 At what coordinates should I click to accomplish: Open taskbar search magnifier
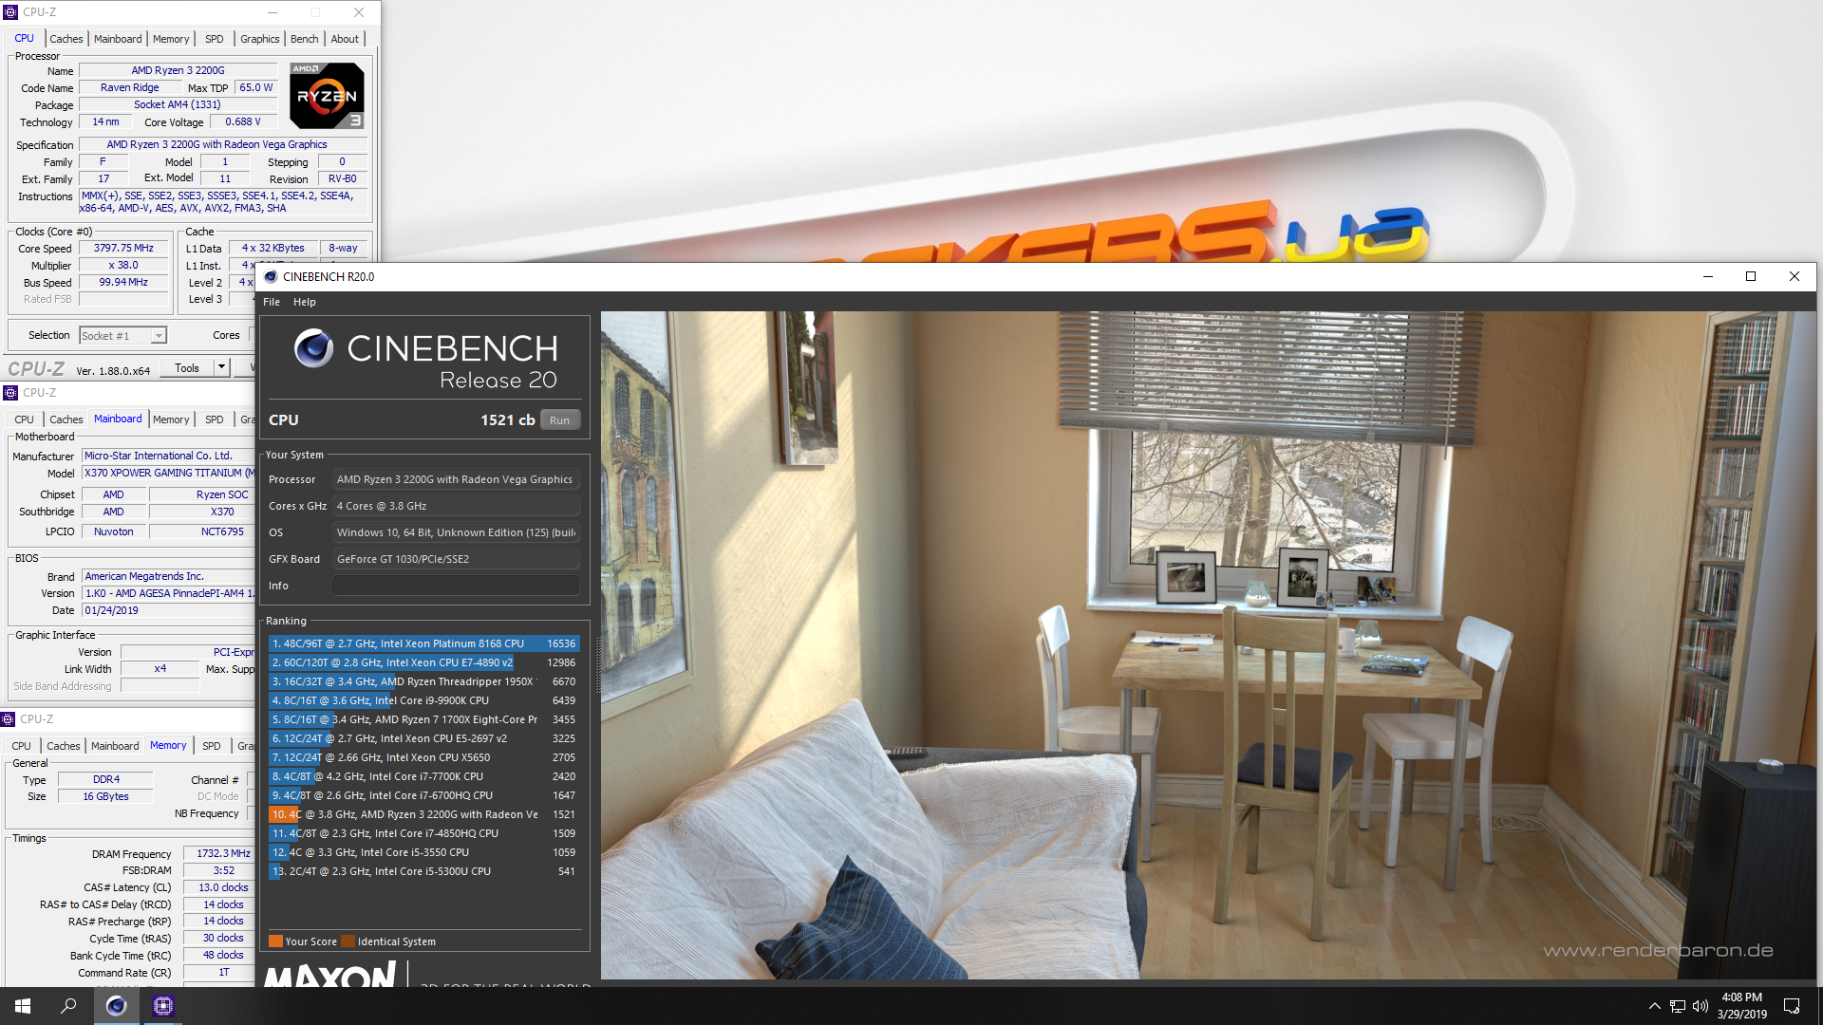68,1006
